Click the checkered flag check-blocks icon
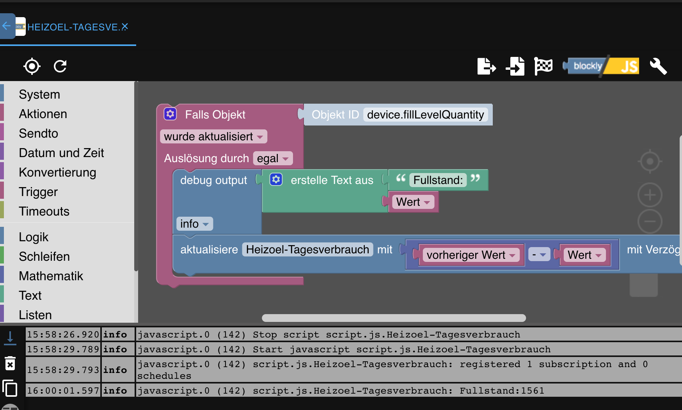682x410 pixels. [x=543, y=66]
